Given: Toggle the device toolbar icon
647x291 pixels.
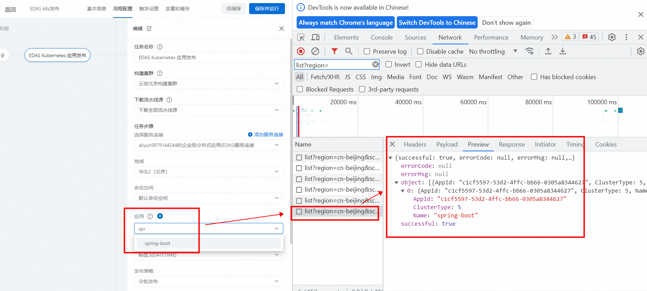Looking at the screenshot, I should (x=315, y=37).
